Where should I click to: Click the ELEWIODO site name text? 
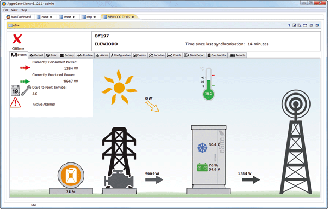[106, 44]
